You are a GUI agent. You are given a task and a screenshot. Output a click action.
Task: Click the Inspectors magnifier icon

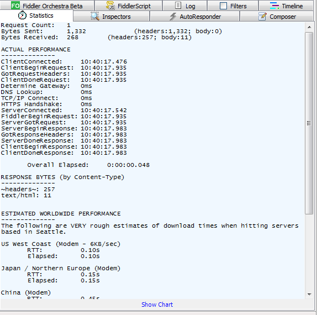point(95,16)
